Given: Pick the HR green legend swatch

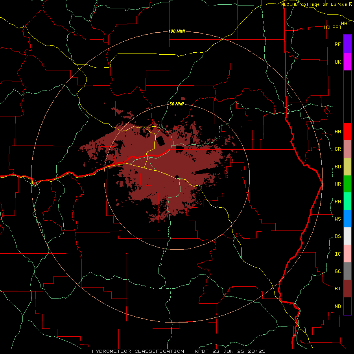Looking at the screenshot, I should click(x=347, y=184).
